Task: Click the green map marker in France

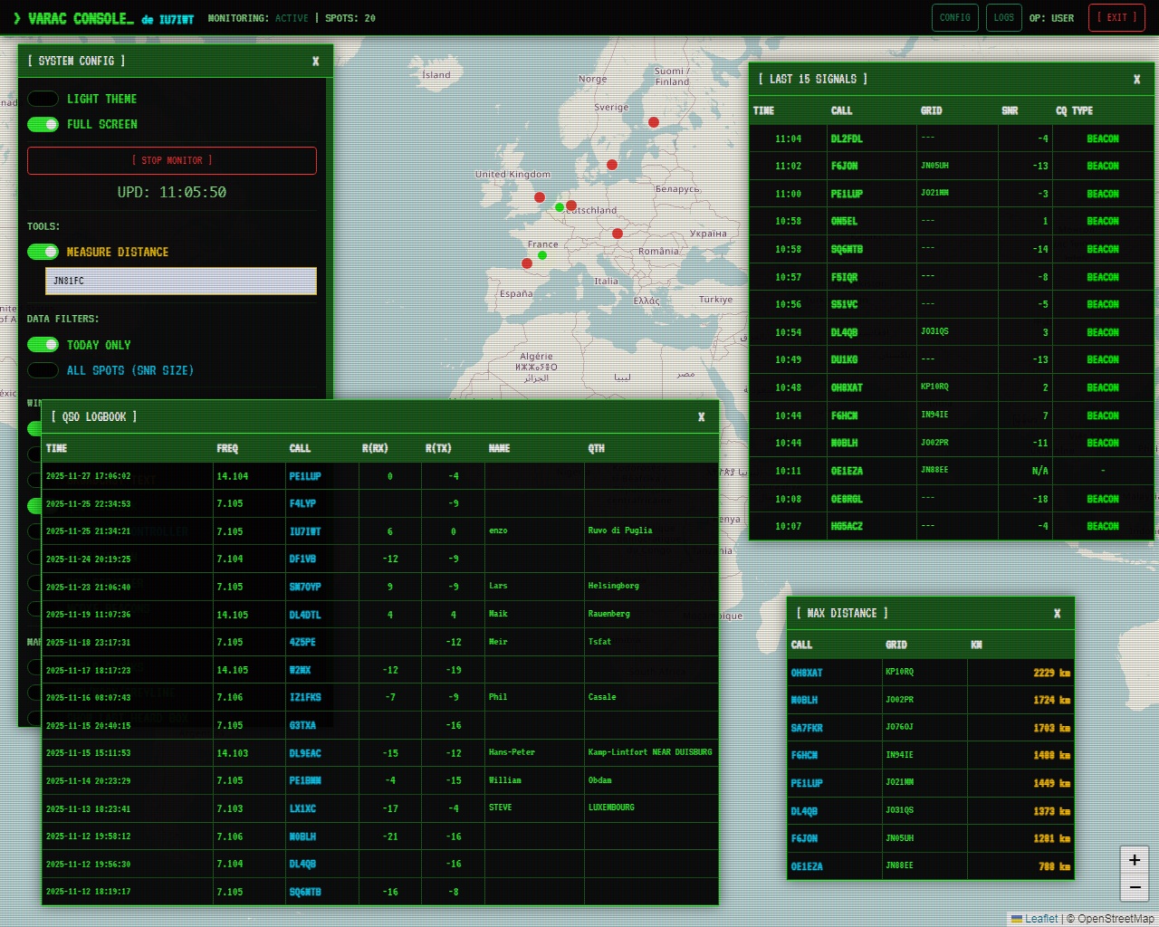Action: pos(542,255)
